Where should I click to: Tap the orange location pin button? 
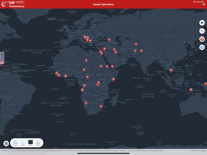202,39
